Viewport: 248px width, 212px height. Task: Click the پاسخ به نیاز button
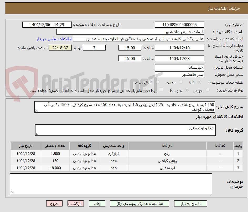(x=190, y=203)
